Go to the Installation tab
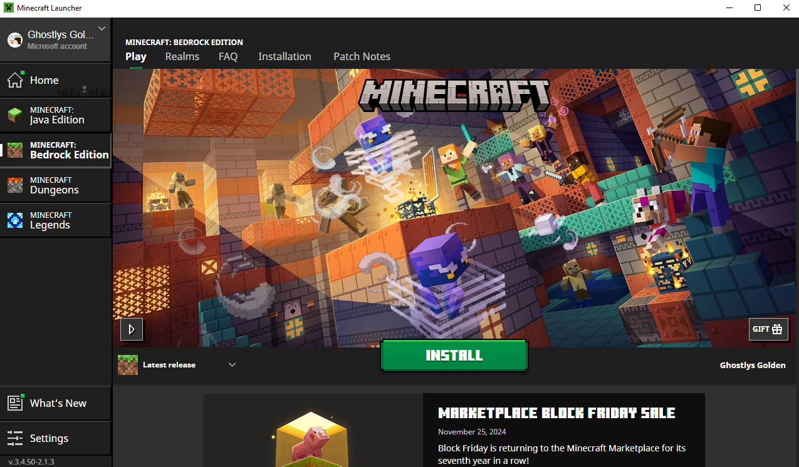Viewport: 799px width, 467px height. click(285, 56)
